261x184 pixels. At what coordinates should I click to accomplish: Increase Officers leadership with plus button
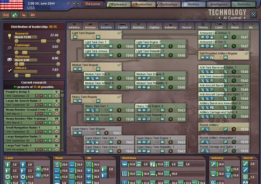(x=58, y=76)
